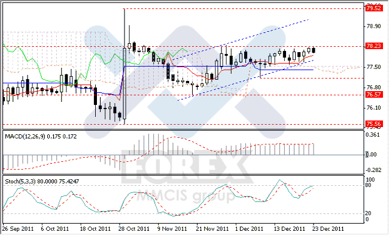Click the last candlestick on 23 Dec
389x235 pixels.
[314, 50]
